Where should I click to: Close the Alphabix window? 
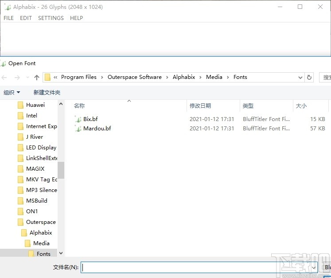(x=320, y=7)
